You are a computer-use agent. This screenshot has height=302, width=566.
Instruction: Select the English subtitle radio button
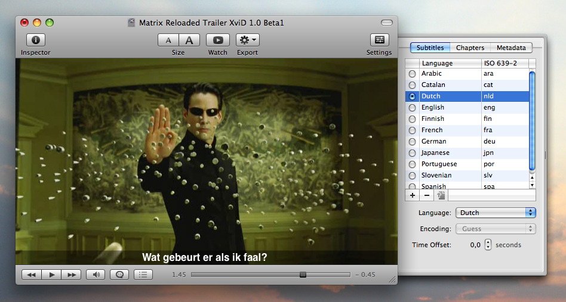tap(412, 108)
